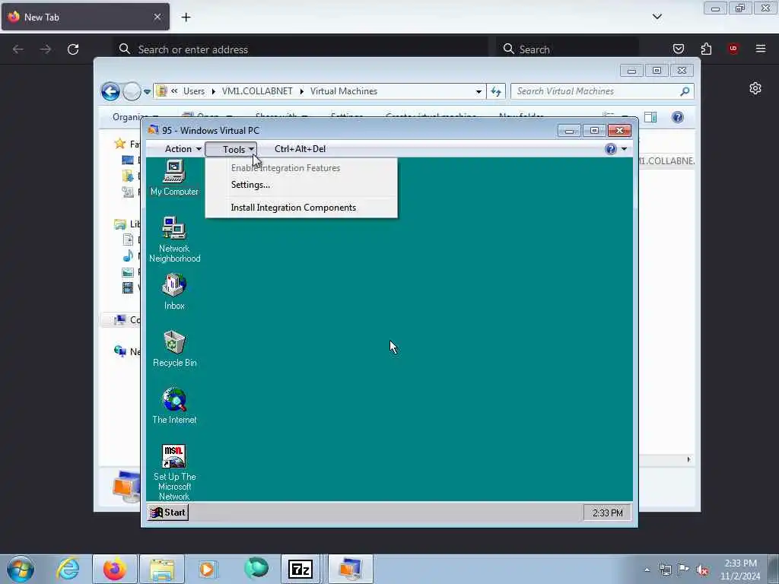Open Action Center flag tray icon
Viewport: 779px width, 584px height.
[x=684, y=570]
